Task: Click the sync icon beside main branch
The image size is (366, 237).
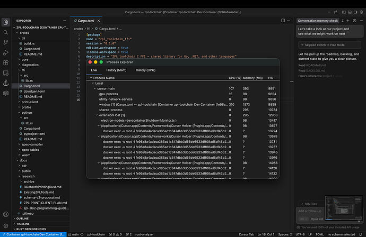Action: [82, 234]
